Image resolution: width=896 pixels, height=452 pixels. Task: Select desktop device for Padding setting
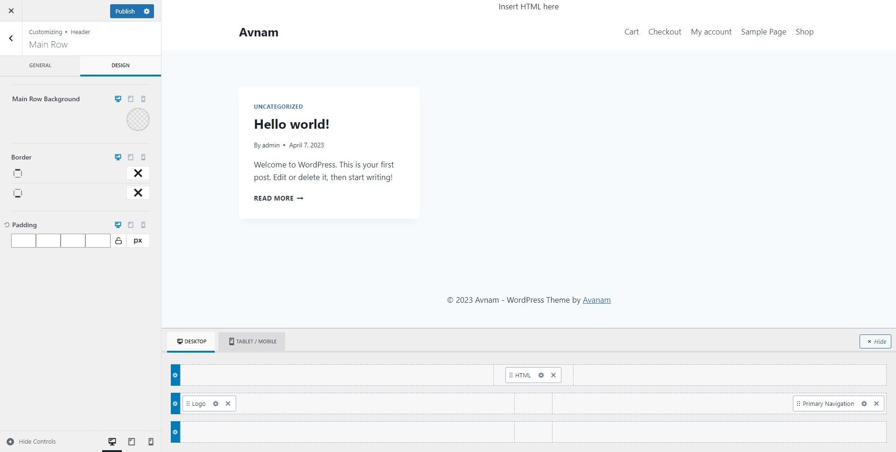[x=118, y=225]
